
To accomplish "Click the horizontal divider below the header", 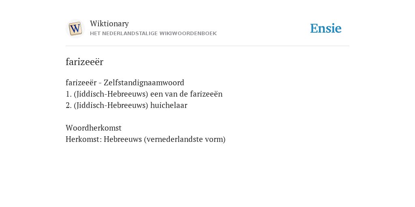I will pyautogui.click(x=207, y=46).
